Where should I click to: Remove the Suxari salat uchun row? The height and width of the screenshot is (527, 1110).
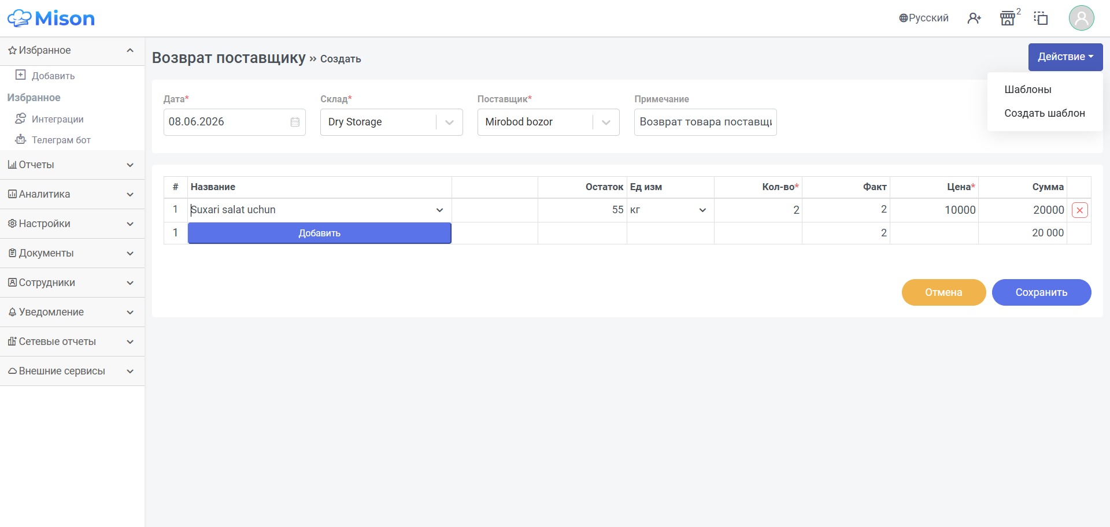[1079, 210]
